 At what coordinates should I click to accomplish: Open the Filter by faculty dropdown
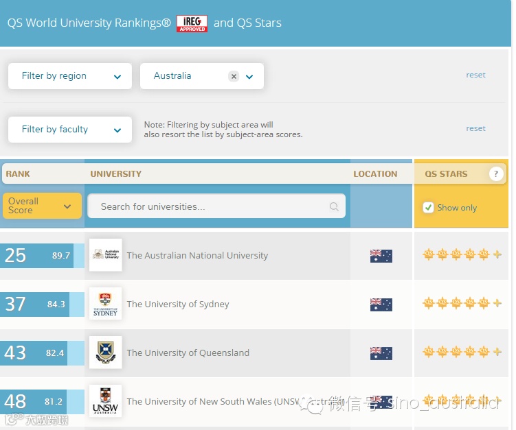coord(70,130)
